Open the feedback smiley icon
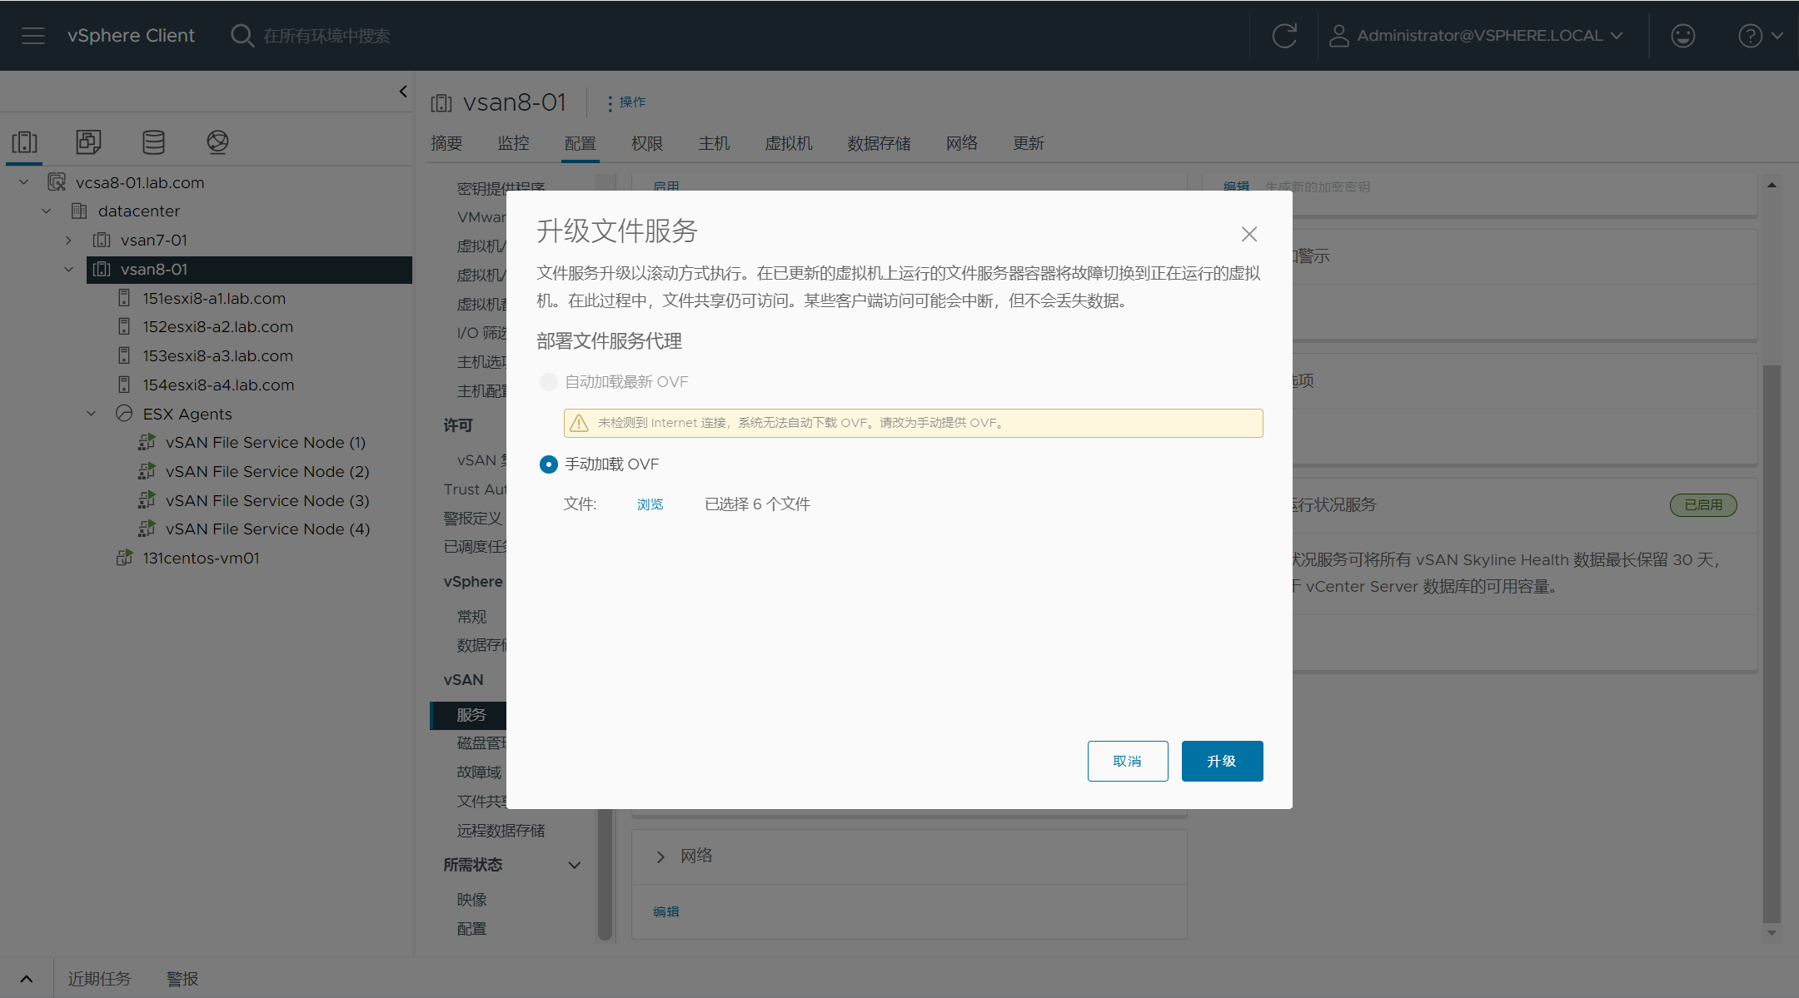The height and width of the screenshot is (998, 1799). [x=1683, y=36]
